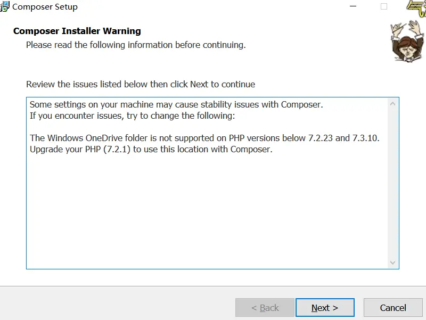The height and width of the screenshot is (320, 426).
Task: Click the Next button to continue
Action: coord(325,308)
